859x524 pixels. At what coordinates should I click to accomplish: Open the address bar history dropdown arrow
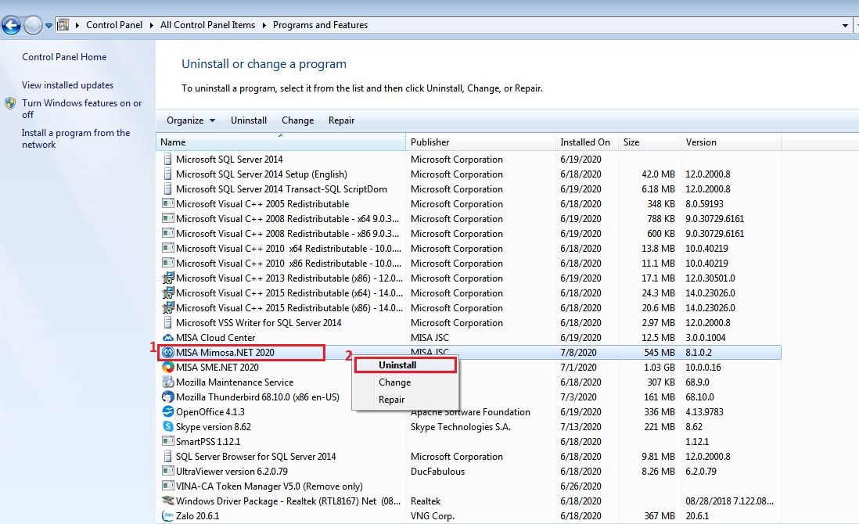click(845, 25)
